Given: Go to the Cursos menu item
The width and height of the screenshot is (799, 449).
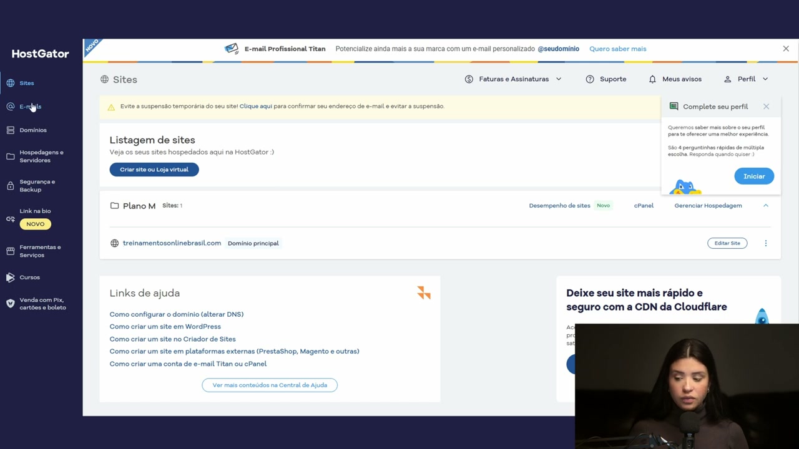Looking at the screenshot, I should tap(29, 278).
